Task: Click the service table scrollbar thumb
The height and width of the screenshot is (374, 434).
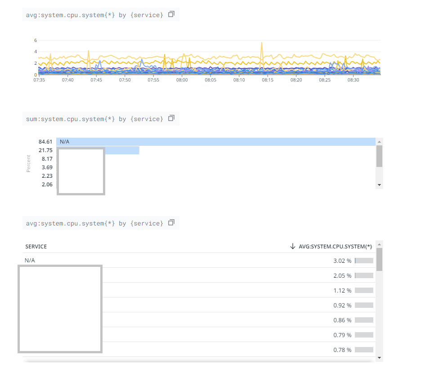Action: (x=379, y=260)
